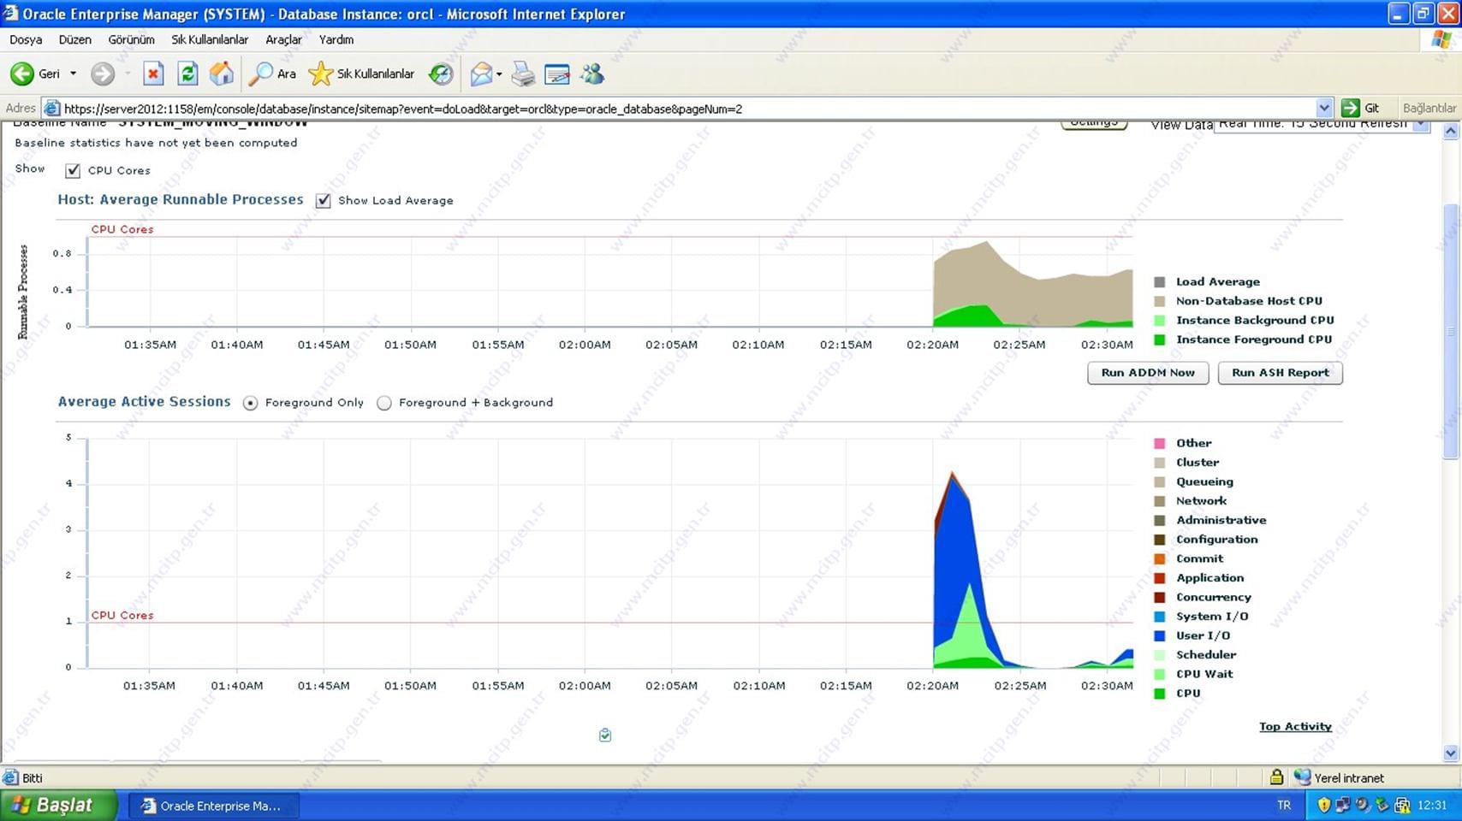
Task: Open the View Data refresh dropdown
Action: 1420,124
